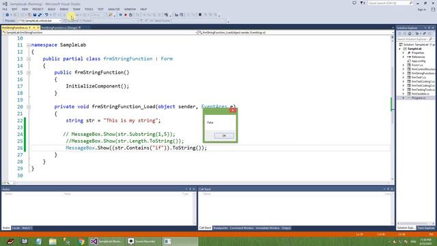This screenshot has width=437, height=246.
Task: Open the DEBUG menu
Action: click(64, 9)
